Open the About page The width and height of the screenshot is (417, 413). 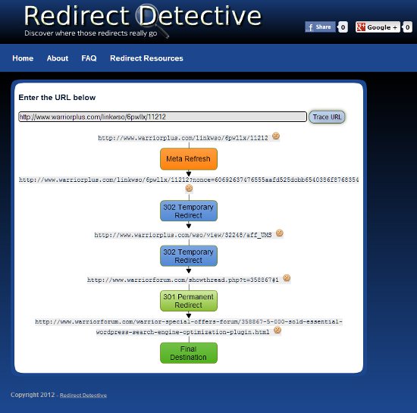coord(58,58)
